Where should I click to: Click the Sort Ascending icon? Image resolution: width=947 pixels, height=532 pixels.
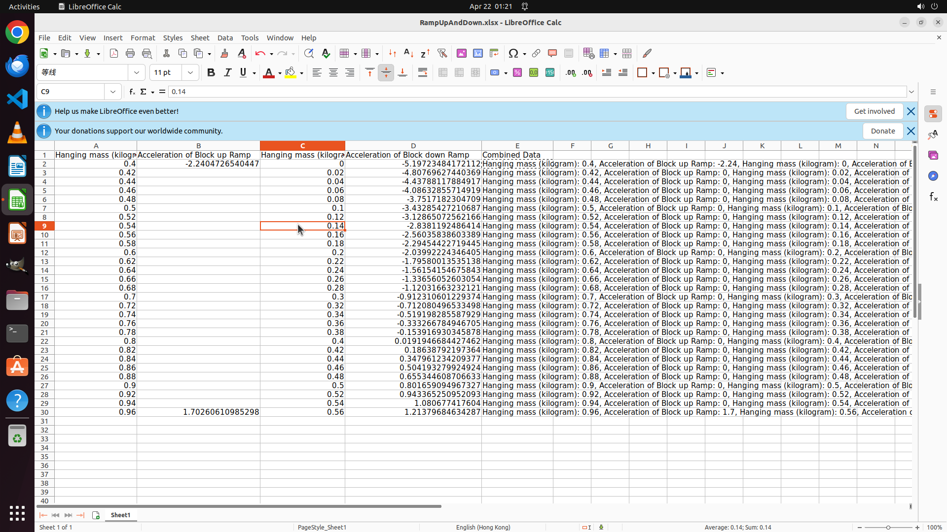408,53
